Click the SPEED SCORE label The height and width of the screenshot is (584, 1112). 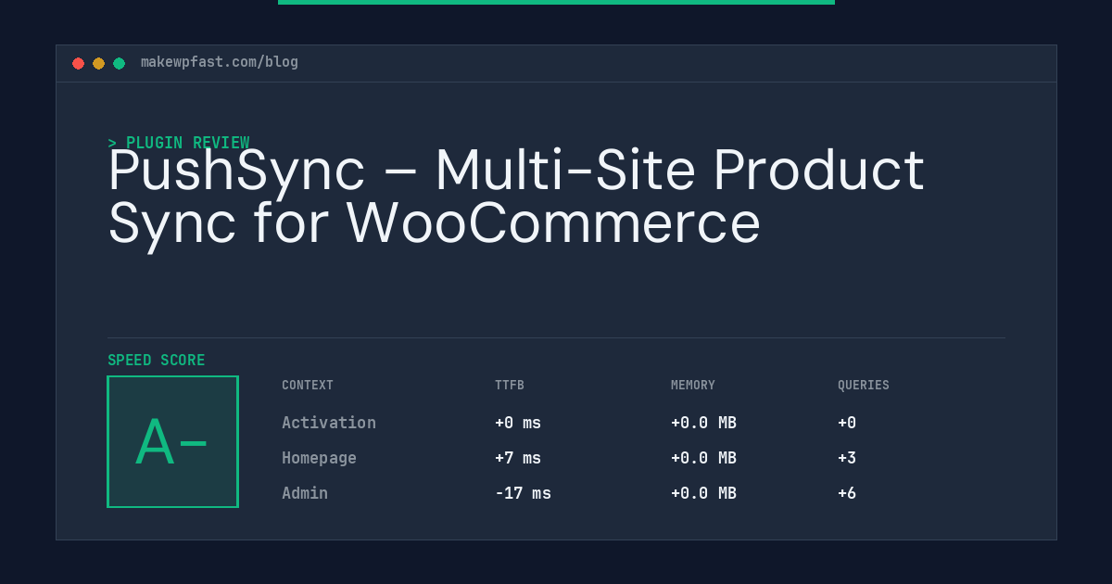[x=157, y=361]
